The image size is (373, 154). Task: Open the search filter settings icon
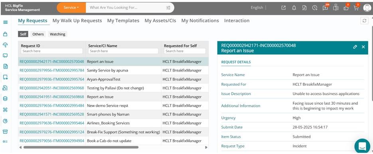pyautogui.click(x=168, y=8)
